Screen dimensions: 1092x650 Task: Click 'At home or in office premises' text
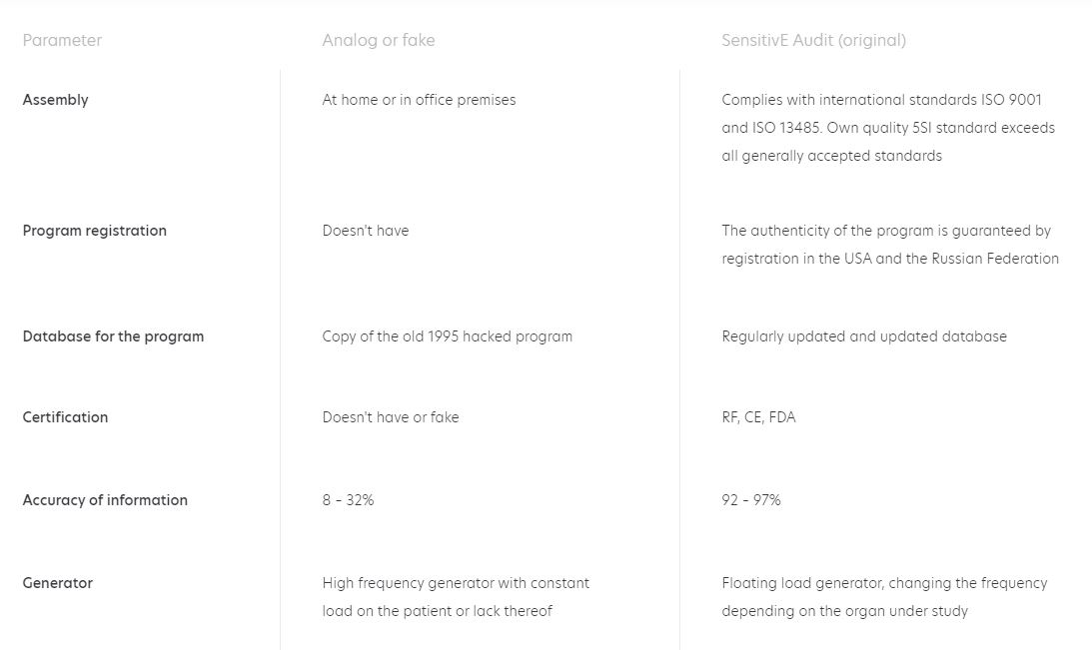coord(419,100)
